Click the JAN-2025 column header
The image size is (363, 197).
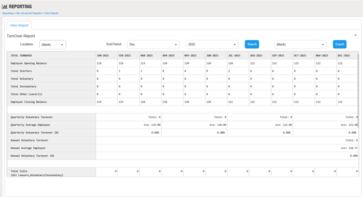tap(102, 55)
